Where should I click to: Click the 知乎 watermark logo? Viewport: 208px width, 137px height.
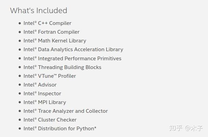click(176, 128)
